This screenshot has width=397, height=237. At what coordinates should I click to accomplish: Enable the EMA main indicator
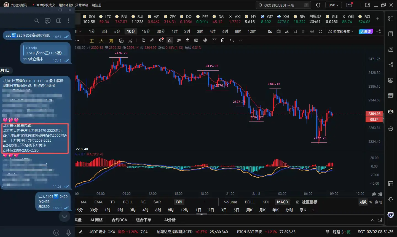click(x=98, y=202)
